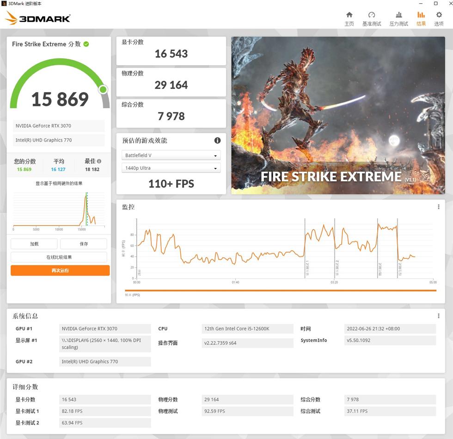Click the GPU #1 value in system info
453x439 pixels.
tap(105, 328)
